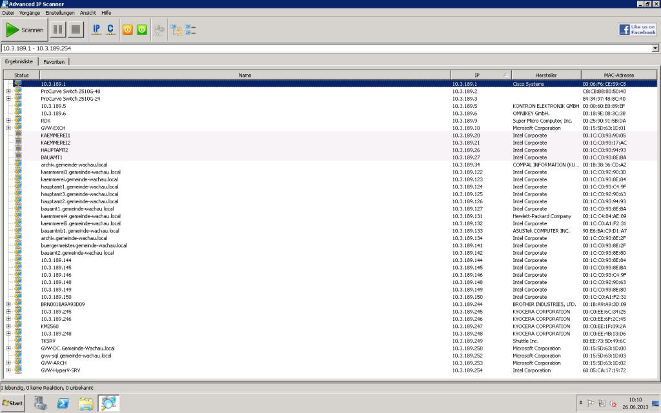Click the computer icon beside TKSRV
Screen dimensions: 661x413
click(x=18, y=341)
